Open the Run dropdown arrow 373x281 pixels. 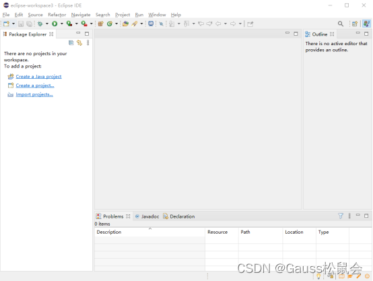[62, 24]
